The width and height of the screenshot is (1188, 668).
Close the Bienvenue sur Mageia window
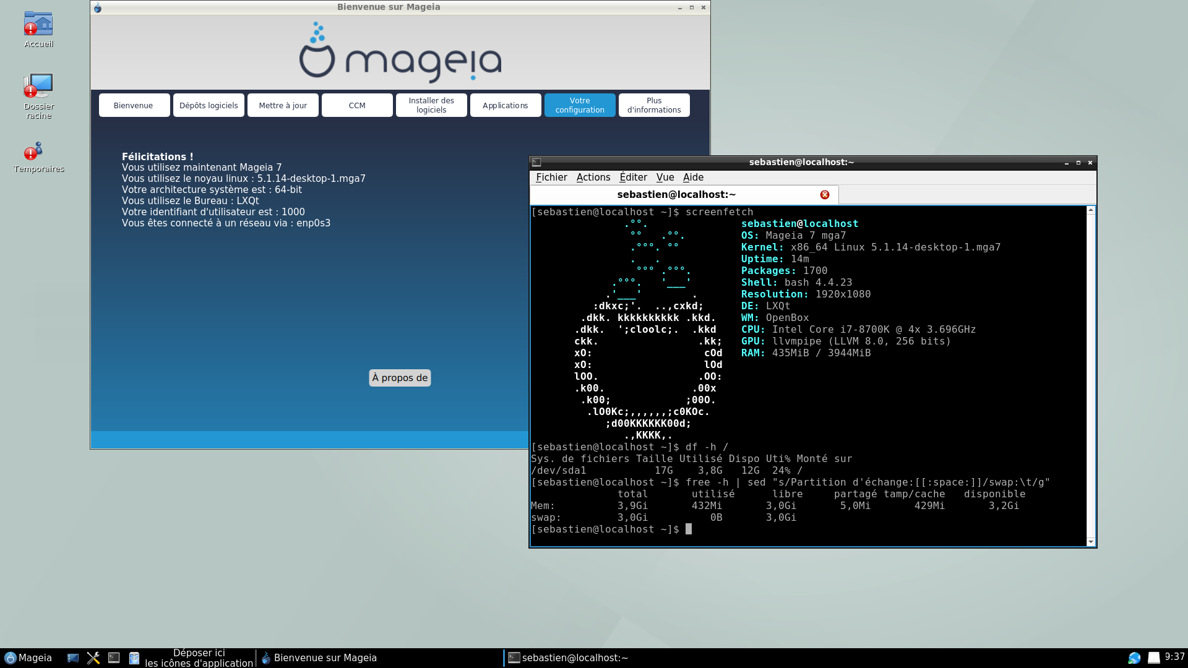coord(704,7)
